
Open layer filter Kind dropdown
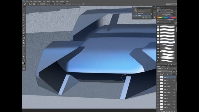pyautogui.click(x=160, y=68)
